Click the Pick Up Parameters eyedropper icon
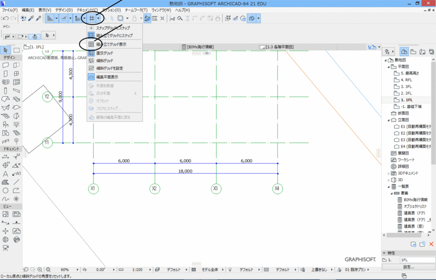This screenshot has height=280, width=436. pyautogui.click(x=31, y=18)
